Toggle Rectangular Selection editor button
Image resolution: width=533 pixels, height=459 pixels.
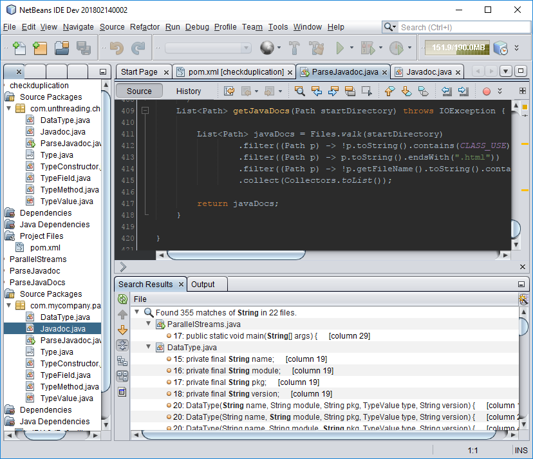click(x=366, y=91)
